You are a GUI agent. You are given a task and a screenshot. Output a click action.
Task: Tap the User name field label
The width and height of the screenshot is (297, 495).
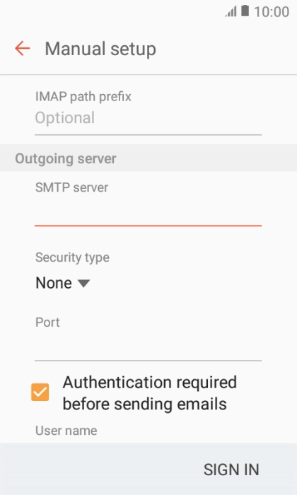[x=66, y=431]
